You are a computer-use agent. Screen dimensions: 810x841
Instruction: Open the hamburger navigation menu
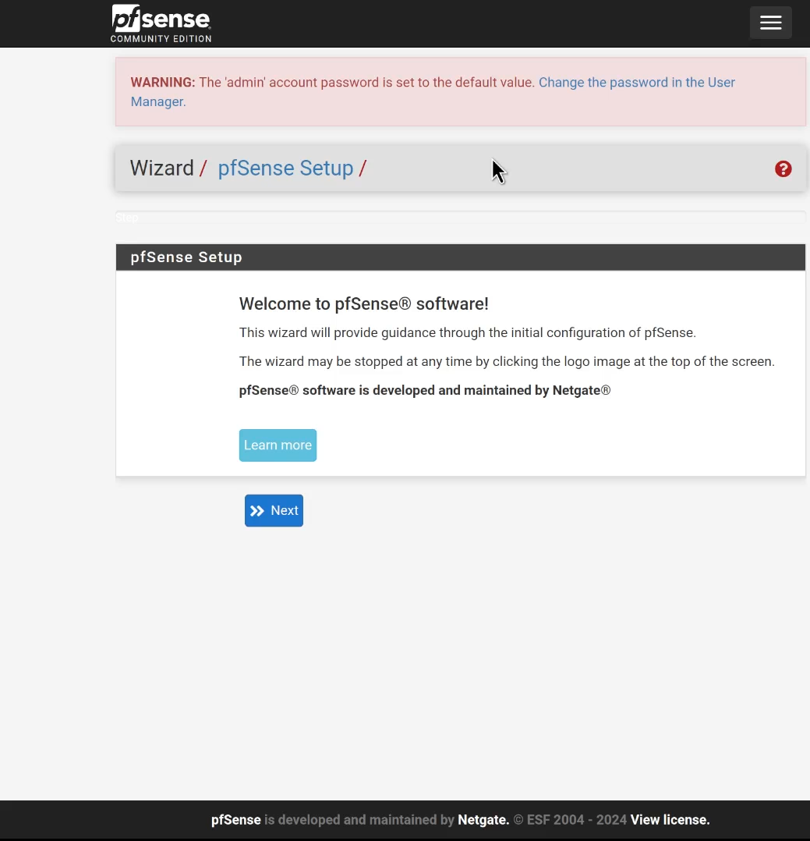point(770,23)
